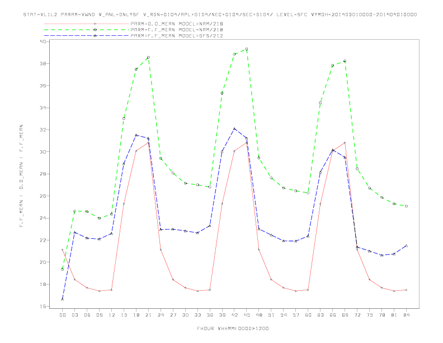Click blue triangle marker at forecast hour 42 peak

pos(234,129)
